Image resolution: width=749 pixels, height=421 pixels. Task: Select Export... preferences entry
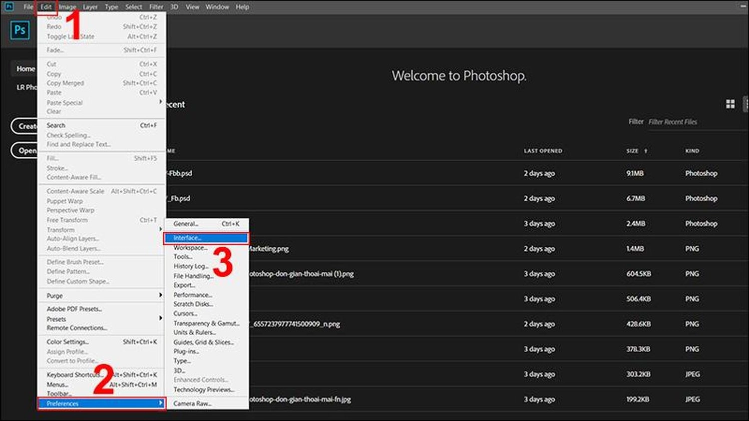(207, 285)
